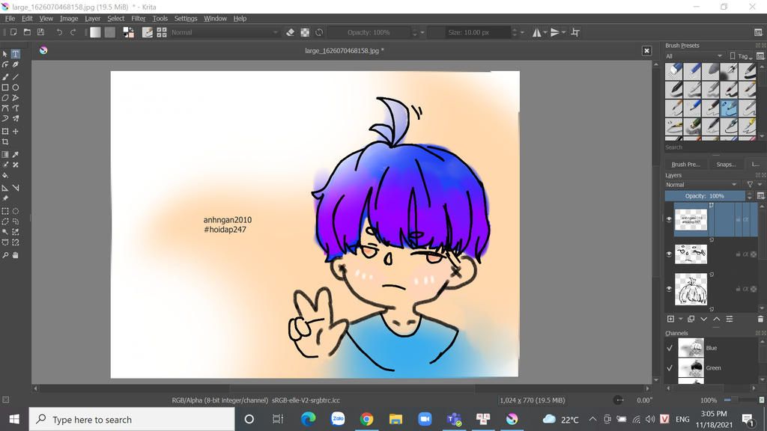767x431 pixels.
Task: Select the Rectangular Selection tool
Action: point(5,211)
